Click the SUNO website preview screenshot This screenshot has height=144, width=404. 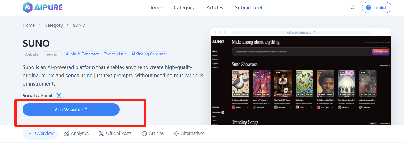tap(301, 80)
